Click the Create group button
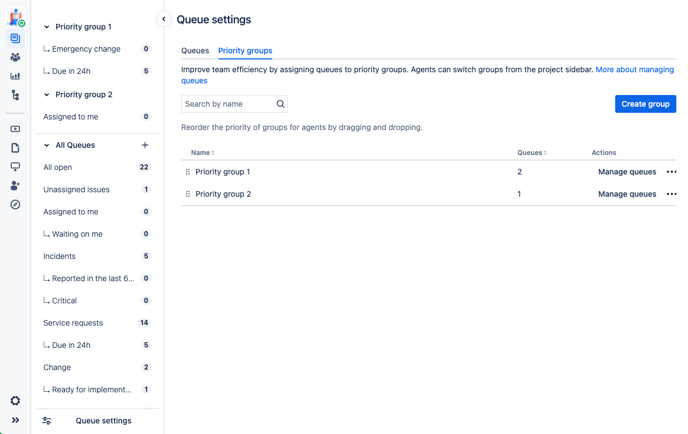This screenshot has width=688, height=434. 645,104
